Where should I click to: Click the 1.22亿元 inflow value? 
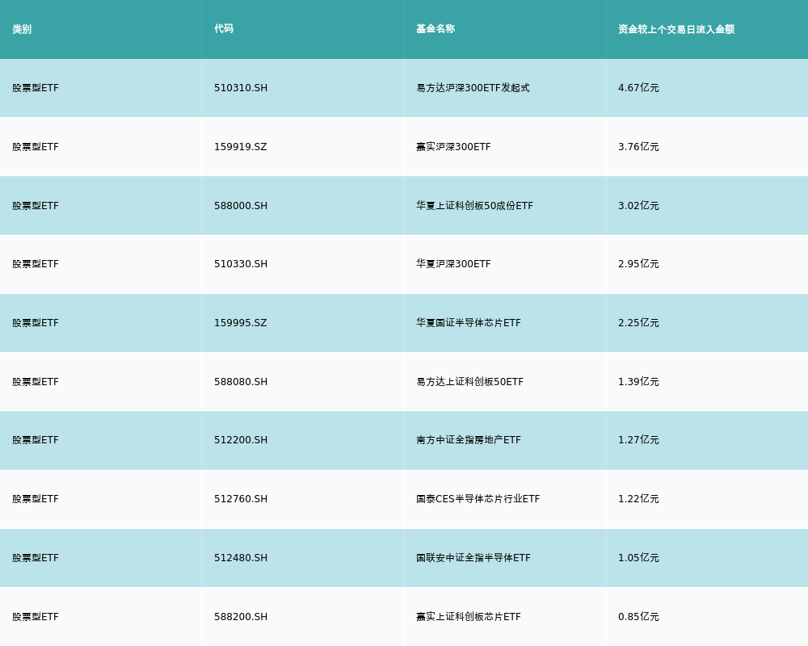pyautogui.click(x=638, y=499)
